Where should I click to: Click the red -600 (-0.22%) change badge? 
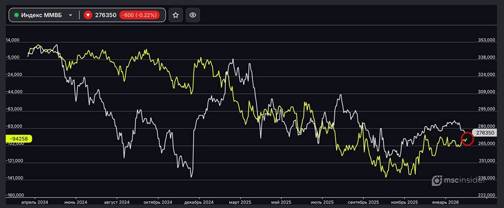pos(140,15)
